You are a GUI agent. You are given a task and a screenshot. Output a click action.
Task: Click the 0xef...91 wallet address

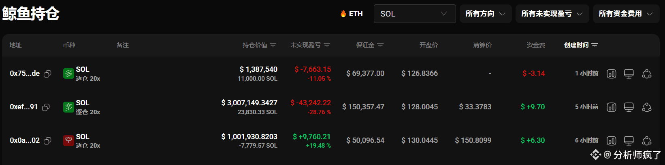[x=23, y=107]
